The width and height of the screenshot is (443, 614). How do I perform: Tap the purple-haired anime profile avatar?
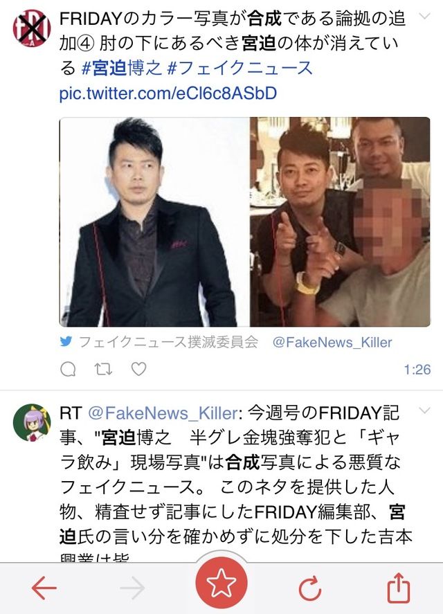click(32, 423)
